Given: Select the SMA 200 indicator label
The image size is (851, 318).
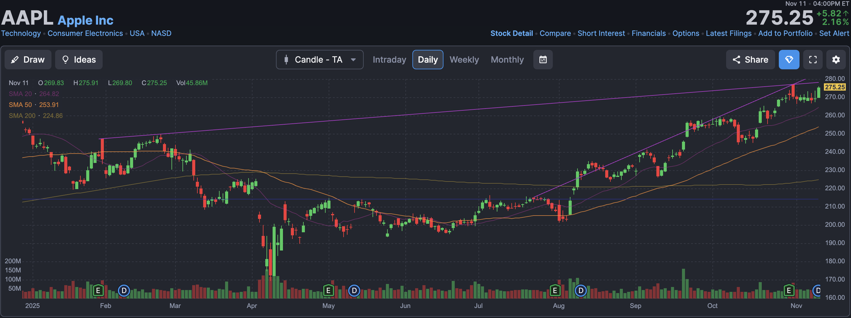Looking at the screenshot, I should click(x=22, y=116).
